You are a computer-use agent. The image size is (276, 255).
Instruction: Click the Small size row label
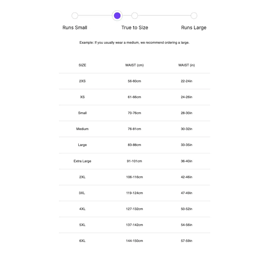(x=82, y=113)
